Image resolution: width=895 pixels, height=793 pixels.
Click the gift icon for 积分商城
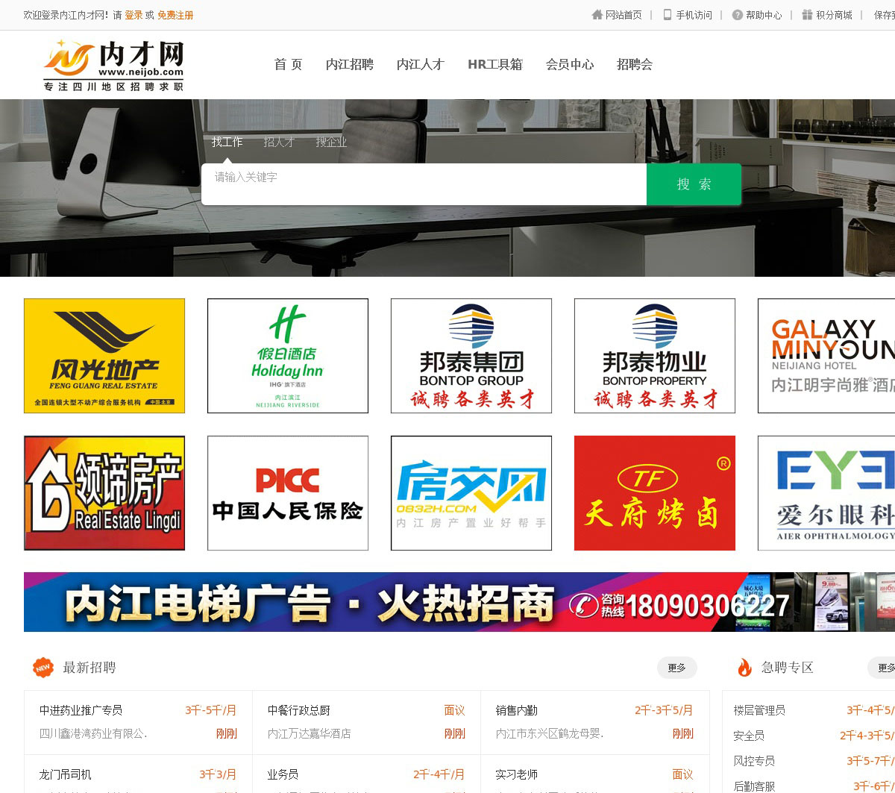tap(807, 15)
